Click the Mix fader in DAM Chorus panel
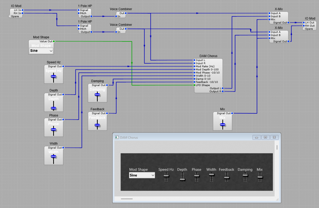The width and height of the screenshot is (319, 208). pos(260,177)
